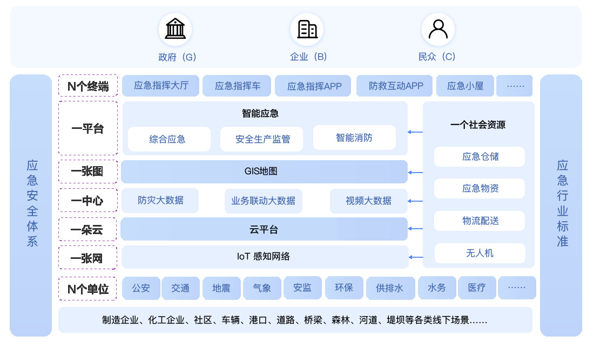Click the 气象 unit block
Image resolution: width=594 pixels, height=356 pixels.
262,288
